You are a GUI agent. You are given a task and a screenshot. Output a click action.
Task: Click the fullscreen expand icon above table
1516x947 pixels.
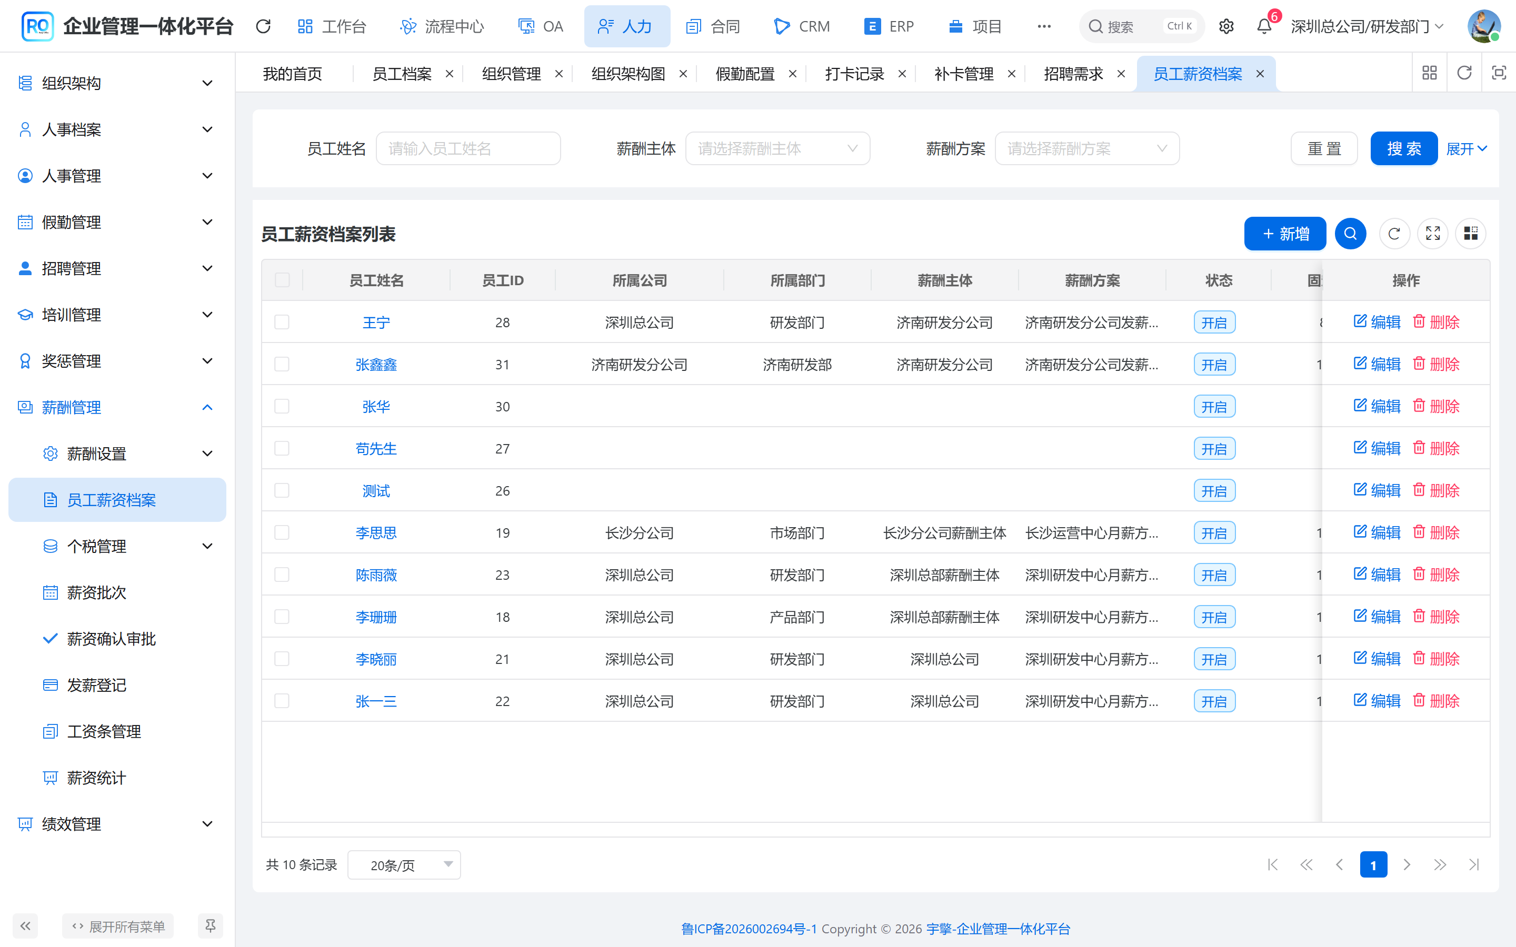1433,234
